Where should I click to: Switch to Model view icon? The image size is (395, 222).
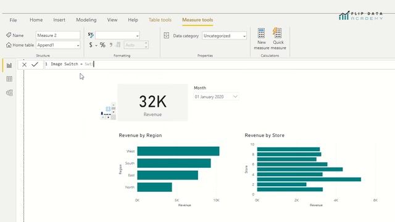9,92
